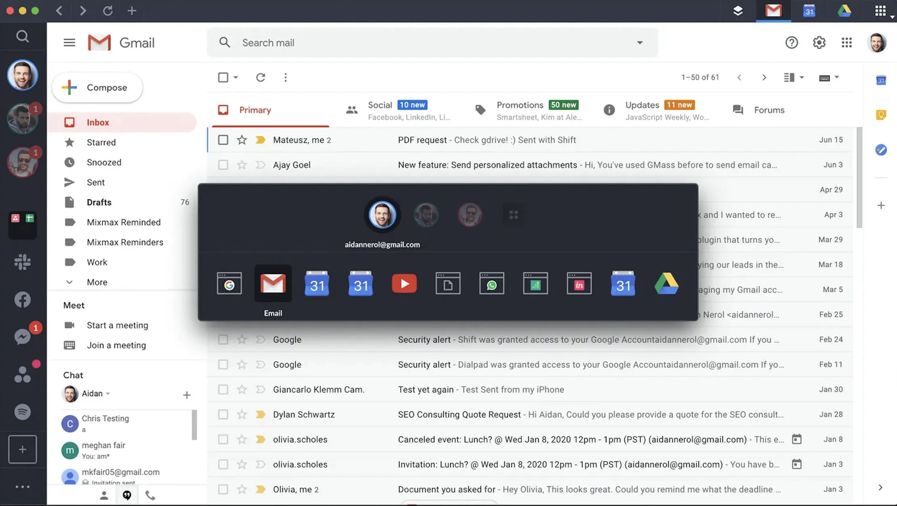Select checkbox for Olivia, me email

[x=223, y=489]
